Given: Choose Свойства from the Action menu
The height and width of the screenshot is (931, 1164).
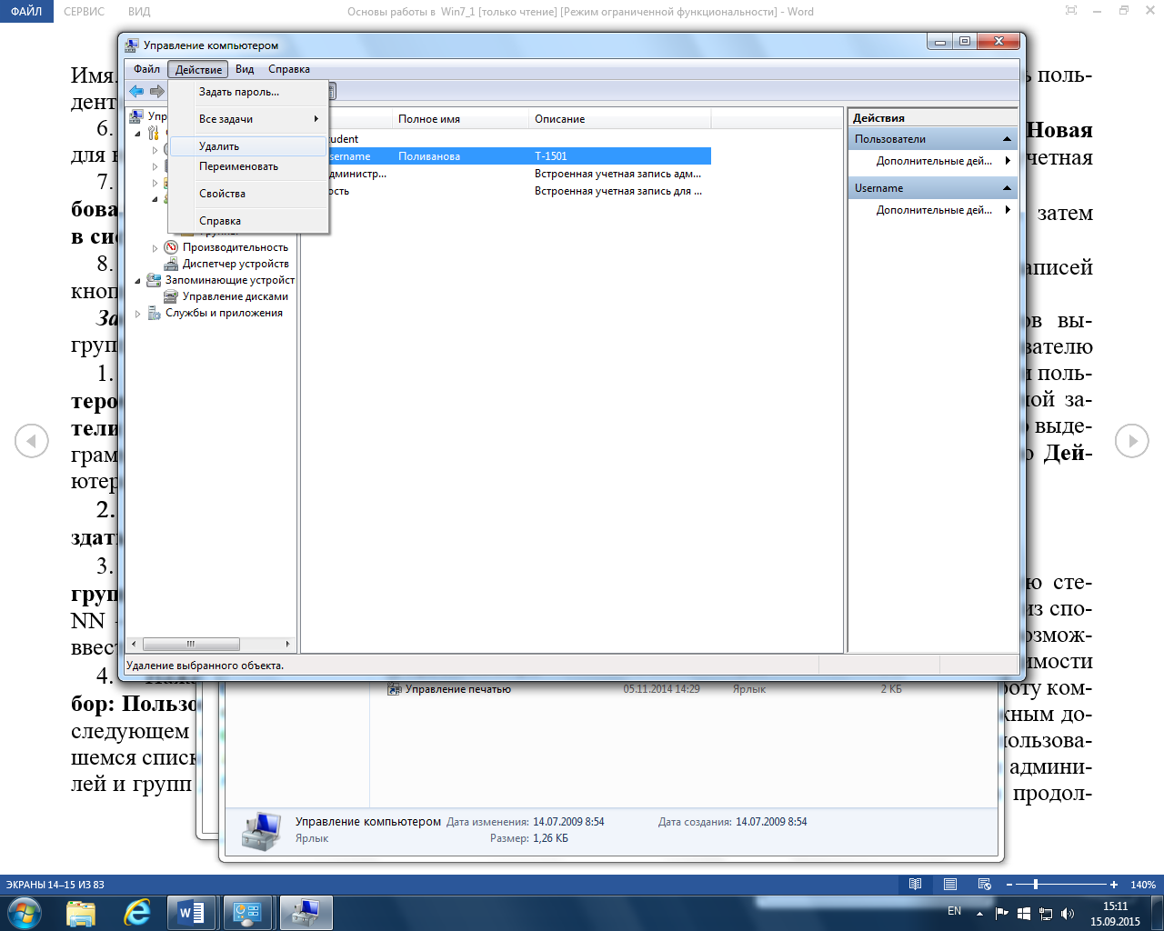Looking at the screenshot, I should 248,194.
